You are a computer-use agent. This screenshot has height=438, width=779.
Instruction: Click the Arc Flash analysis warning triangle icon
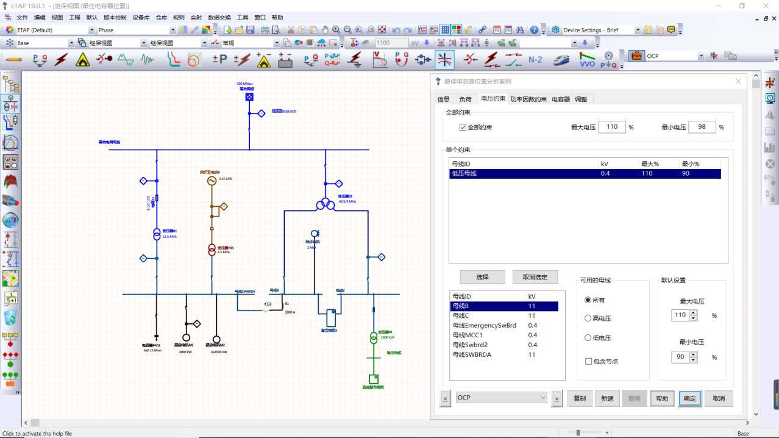(82, 59)
